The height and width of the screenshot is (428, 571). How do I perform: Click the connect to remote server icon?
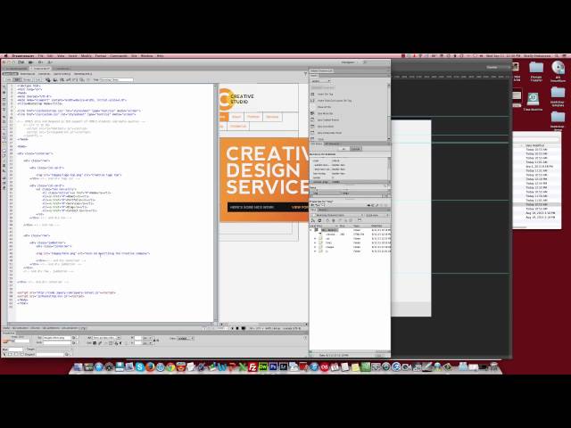point(313,220)
